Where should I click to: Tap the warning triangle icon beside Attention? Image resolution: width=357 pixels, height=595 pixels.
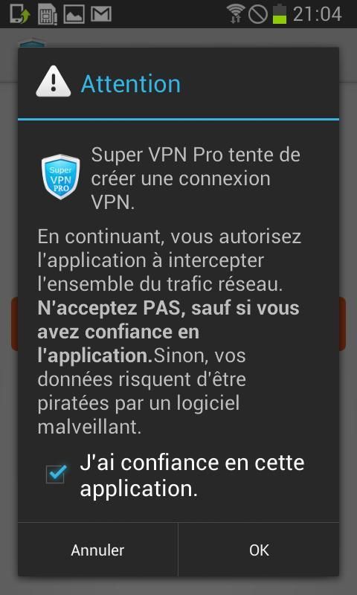[53, 81]
